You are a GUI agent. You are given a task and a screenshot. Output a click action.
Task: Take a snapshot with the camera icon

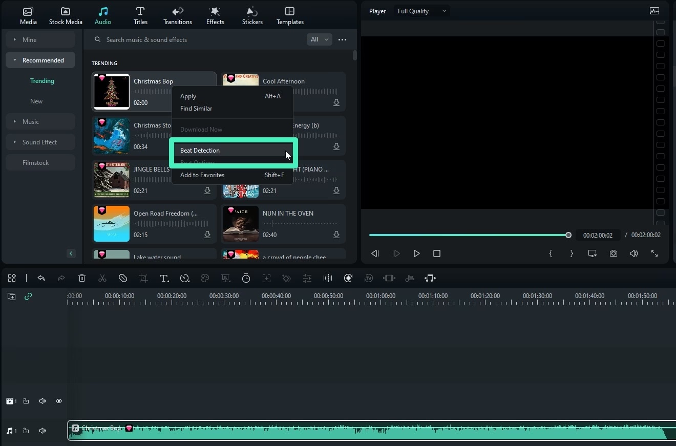(x=614, y=253)
